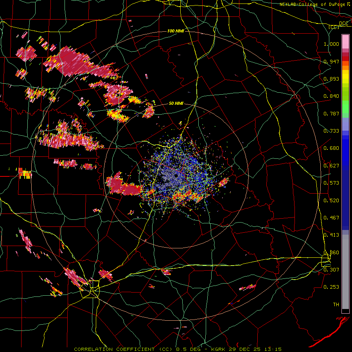The width and height of the screenshot is (352, 352).
Task: Select the 0.627 scale value
Action: click(x=331, y=165)
